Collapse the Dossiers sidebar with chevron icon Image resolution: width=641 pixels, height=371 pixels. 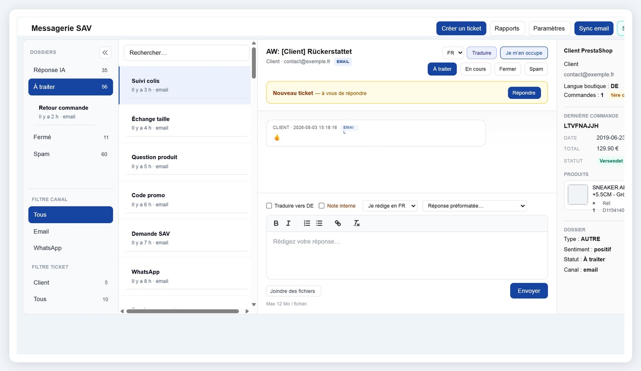pos(105,52)
